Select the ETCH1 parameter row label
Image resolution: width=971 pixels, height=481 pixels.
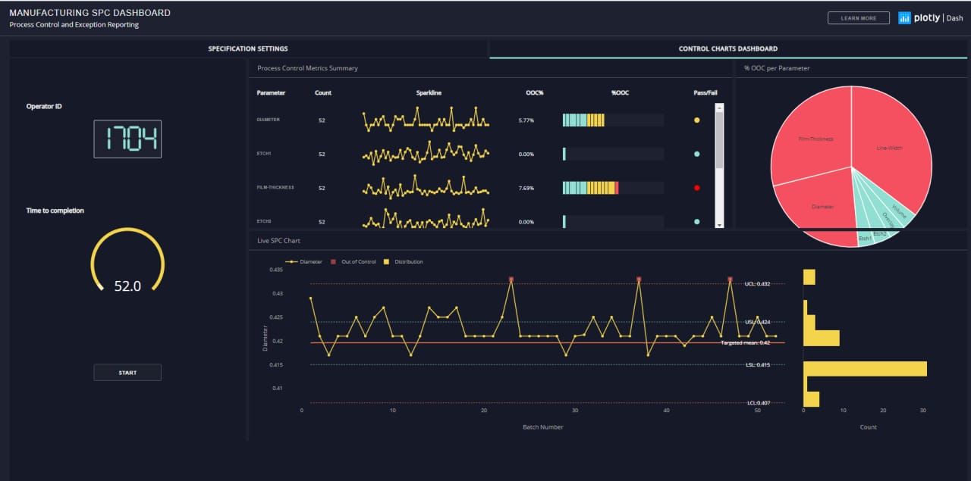pyautogui.click(x=264, y=154)
